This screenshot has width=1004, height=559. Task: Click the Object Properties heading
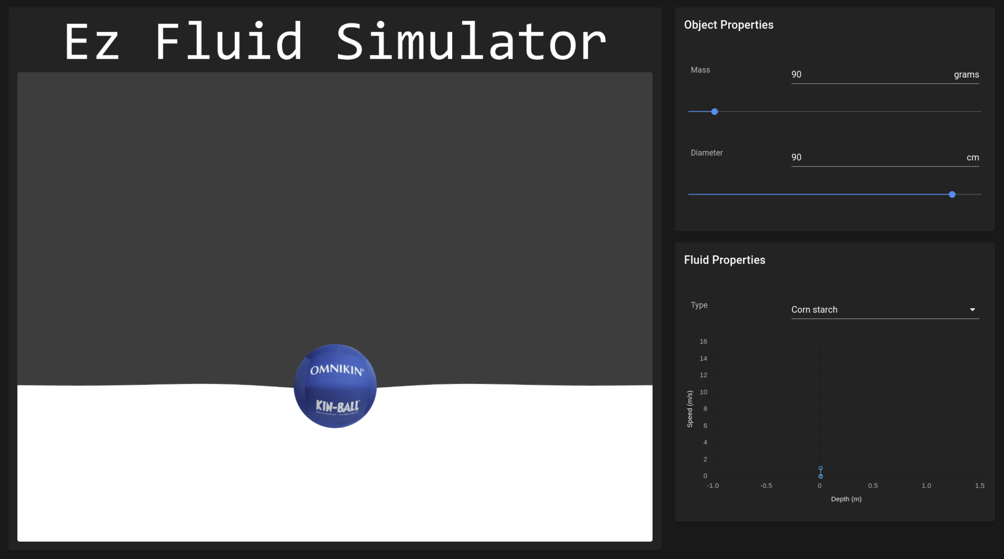pos(728,25)
